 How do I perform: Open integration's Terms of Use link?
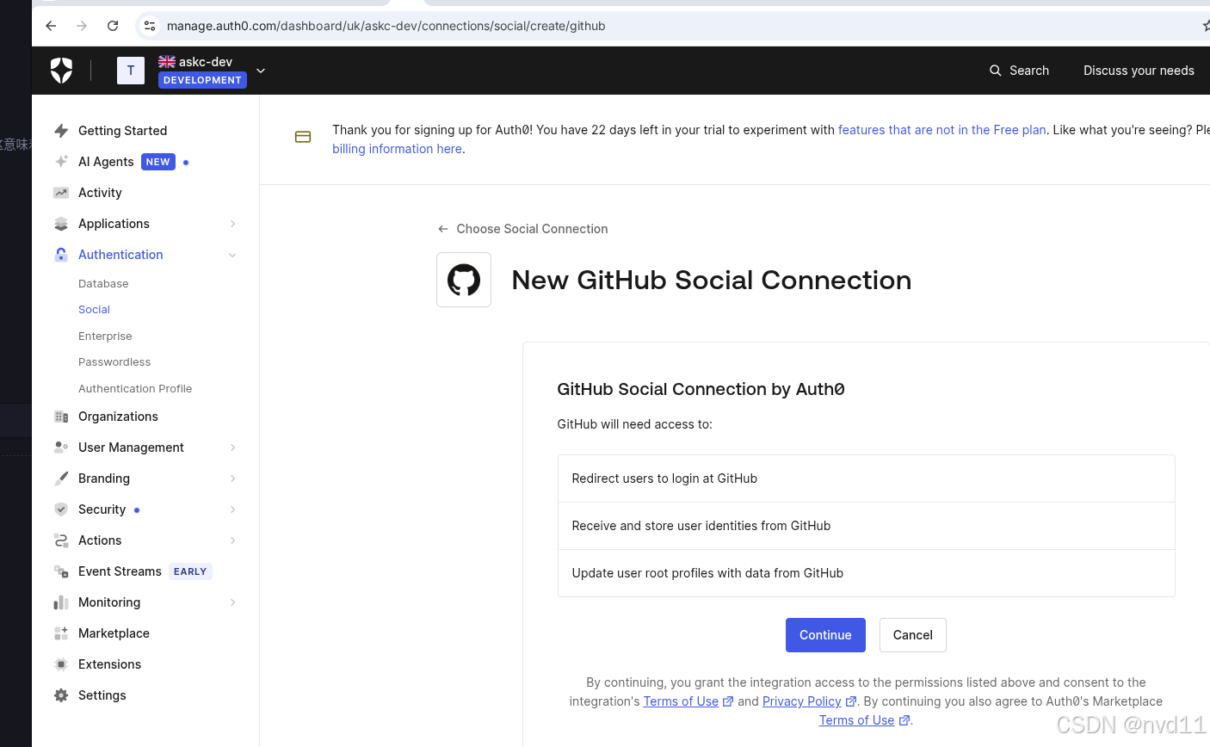tap(688, 701)
